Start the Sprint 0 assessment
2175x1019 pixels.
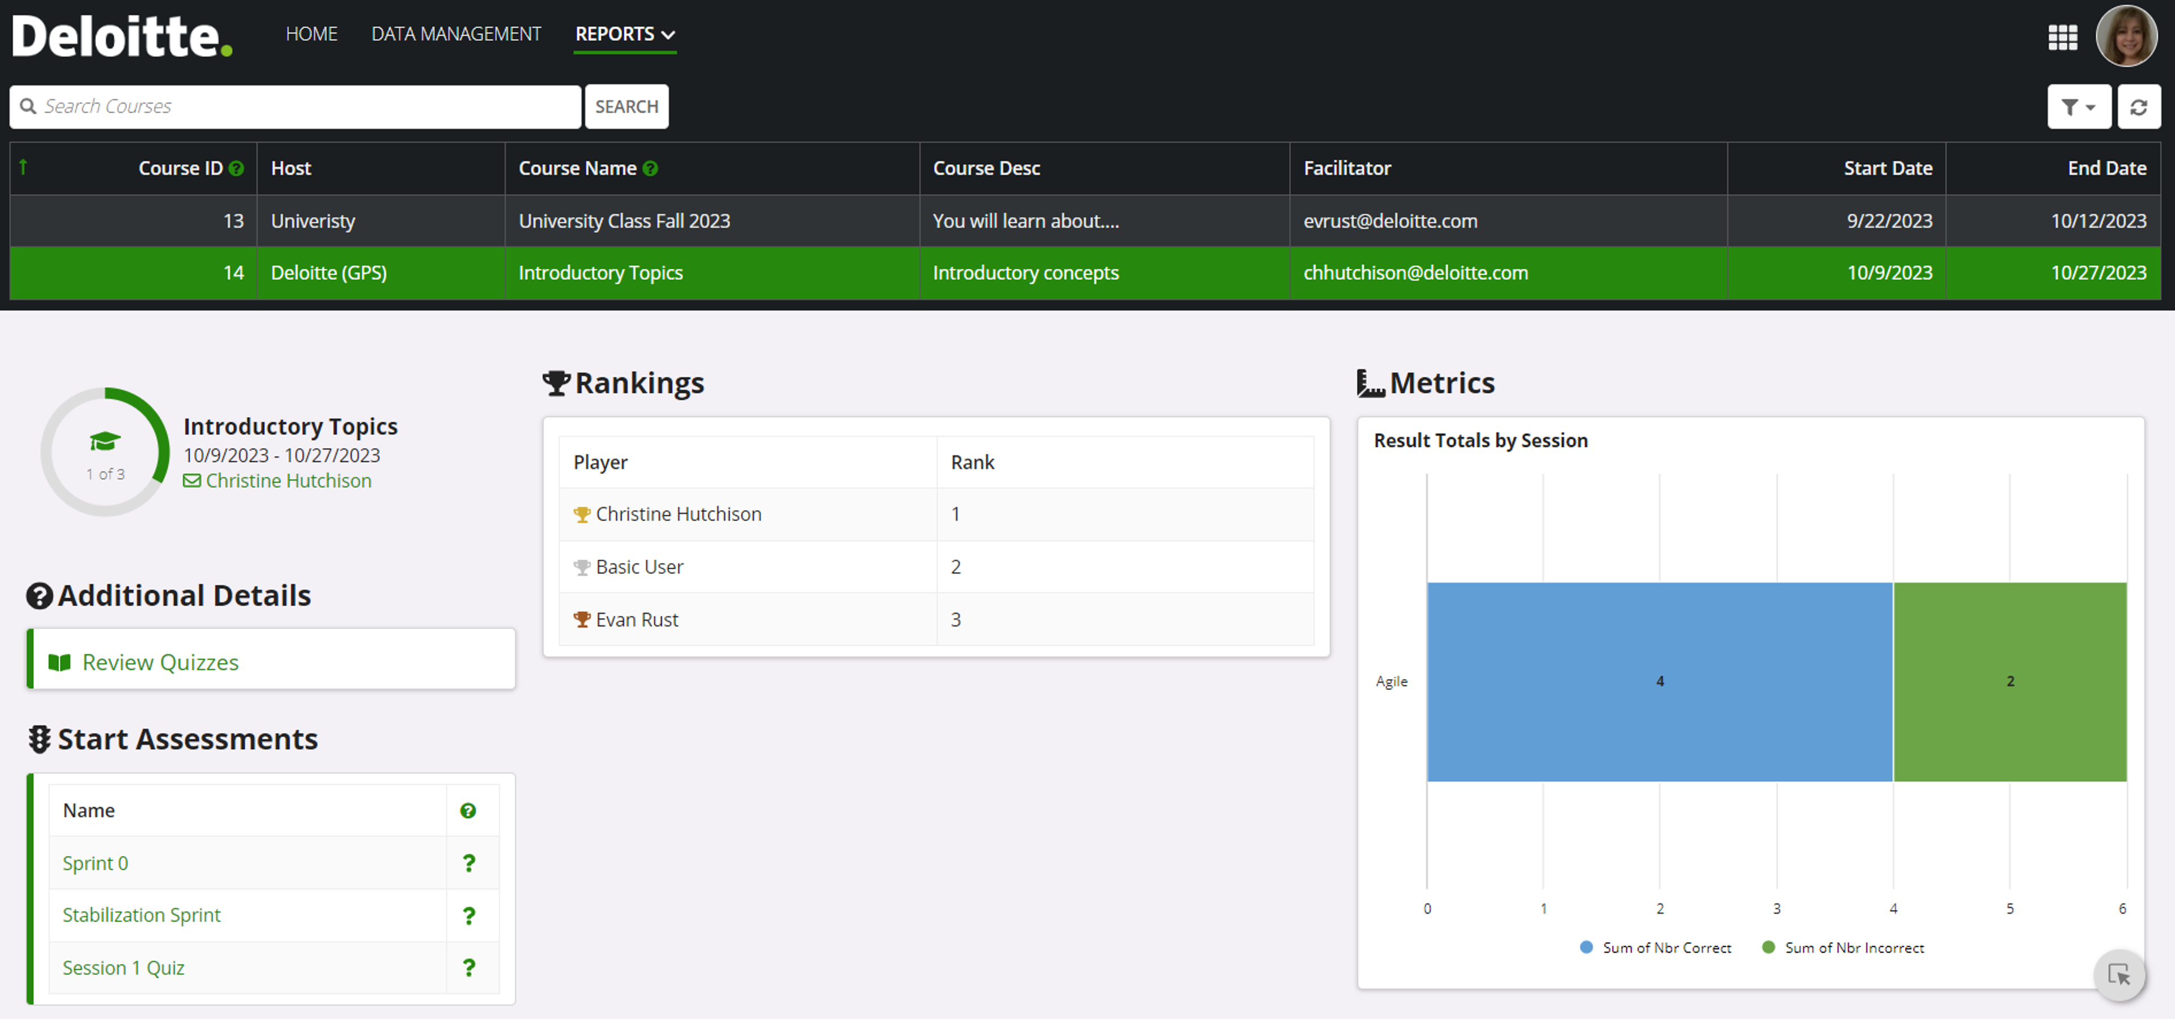(x=95, y=863)
